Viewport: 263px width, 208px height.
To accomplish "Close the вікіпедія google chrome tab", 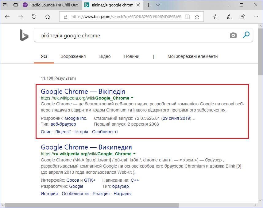I will point(138,5).
